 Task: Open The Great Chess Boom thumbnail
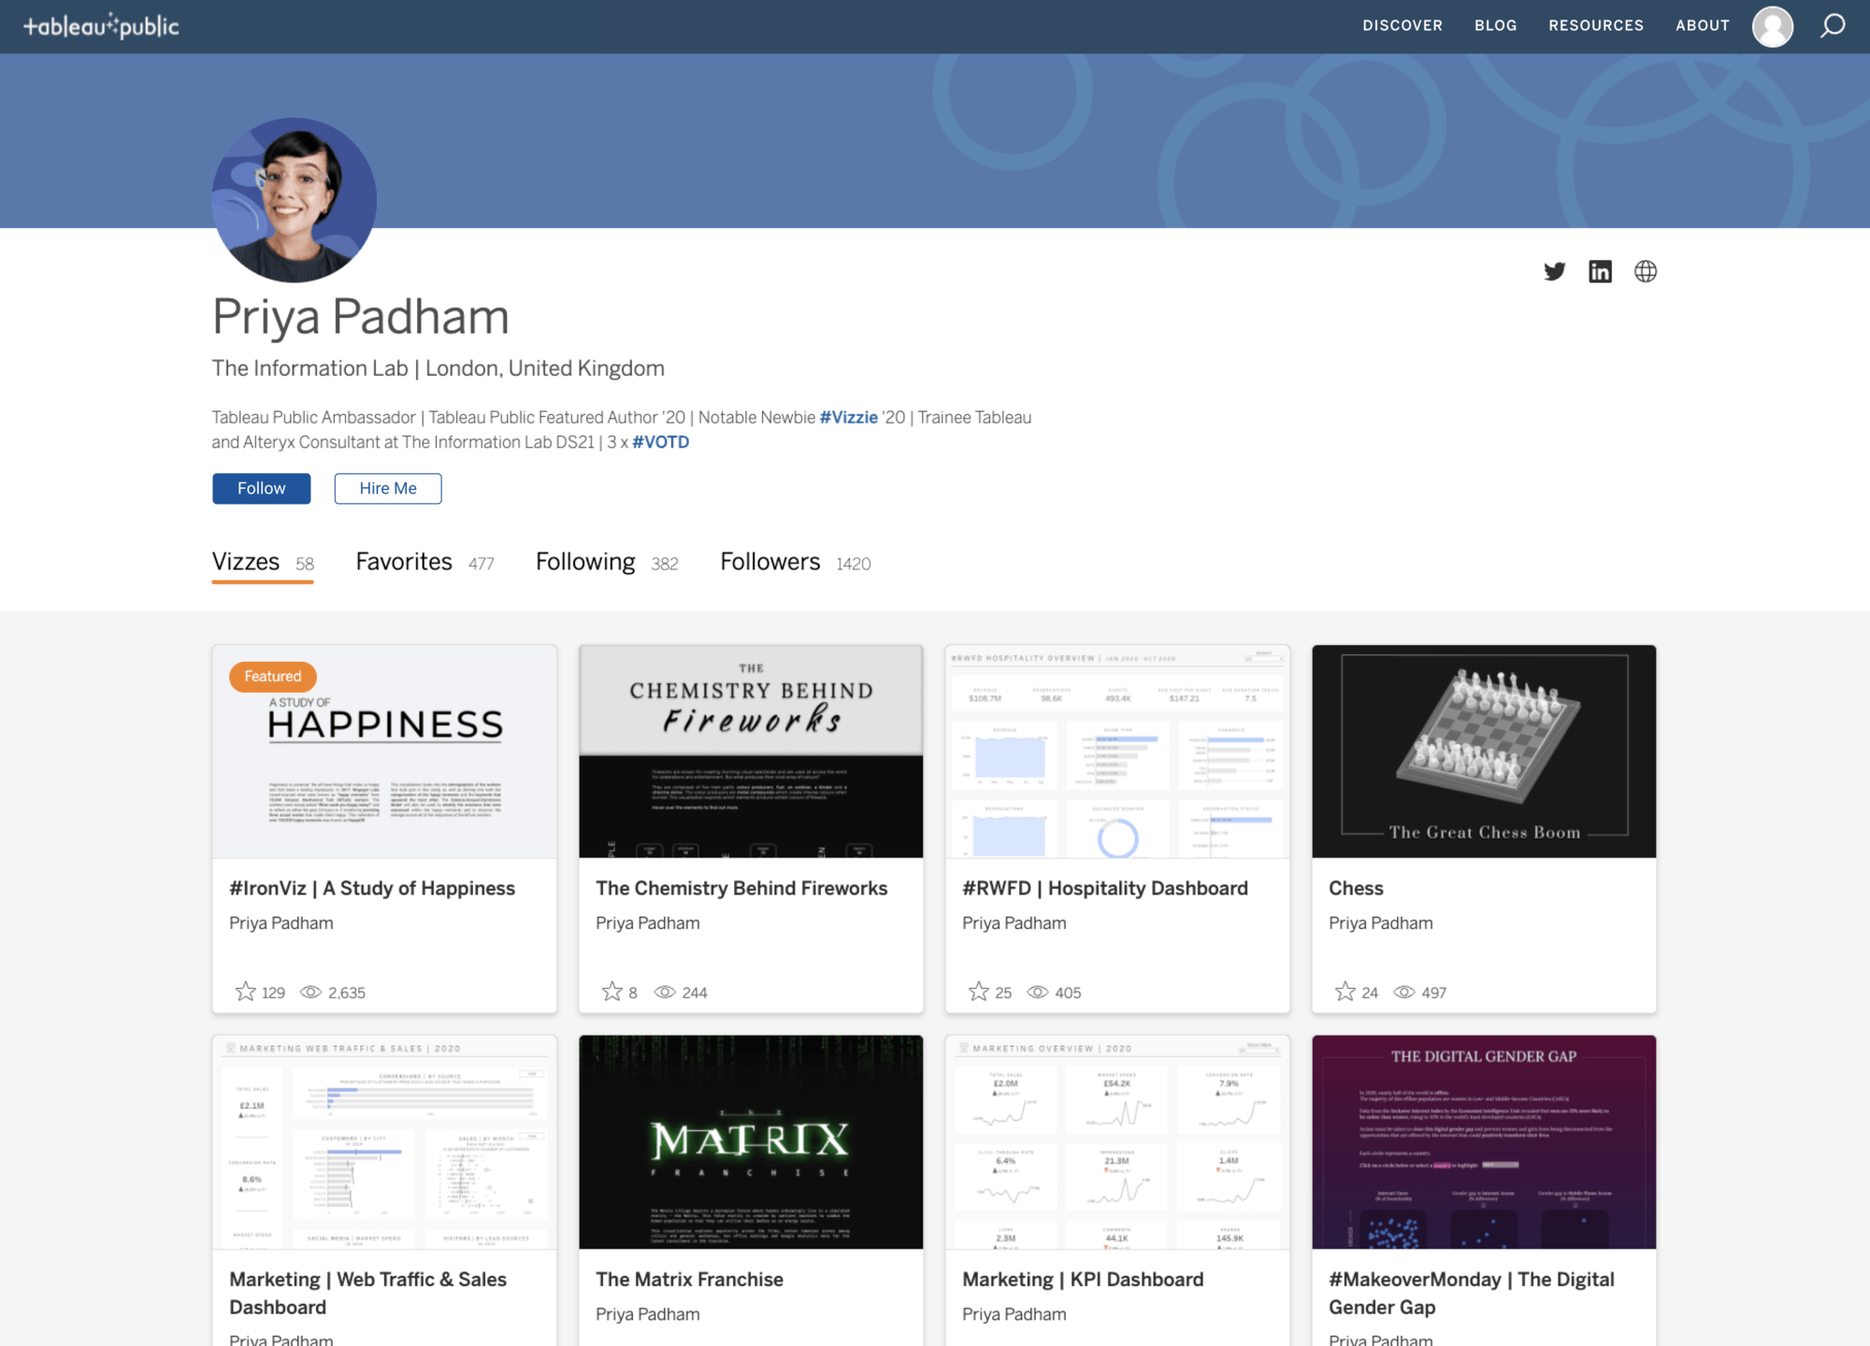click(1484, 751)
